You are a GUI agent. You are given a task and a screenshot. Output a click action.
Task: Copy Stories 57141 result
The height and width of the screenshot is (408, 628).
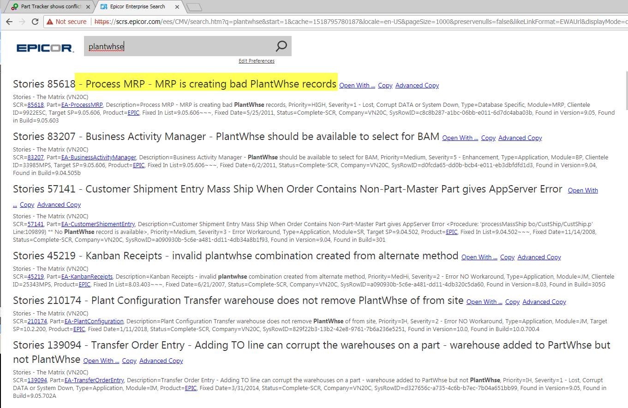[27, 204]
